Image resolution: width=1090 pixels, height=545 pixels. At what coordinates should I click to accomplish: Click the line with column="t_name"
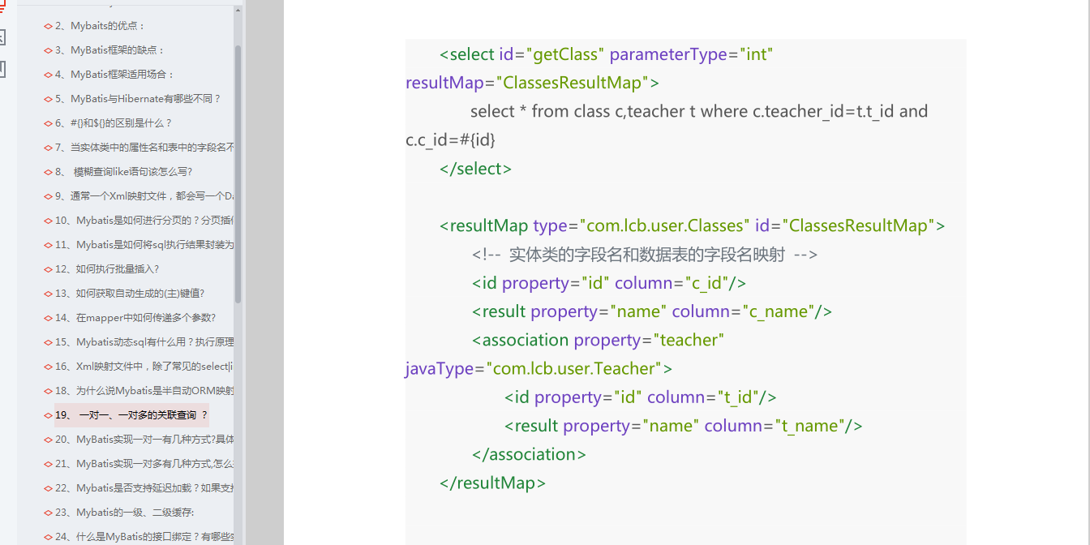coord(684,426)
